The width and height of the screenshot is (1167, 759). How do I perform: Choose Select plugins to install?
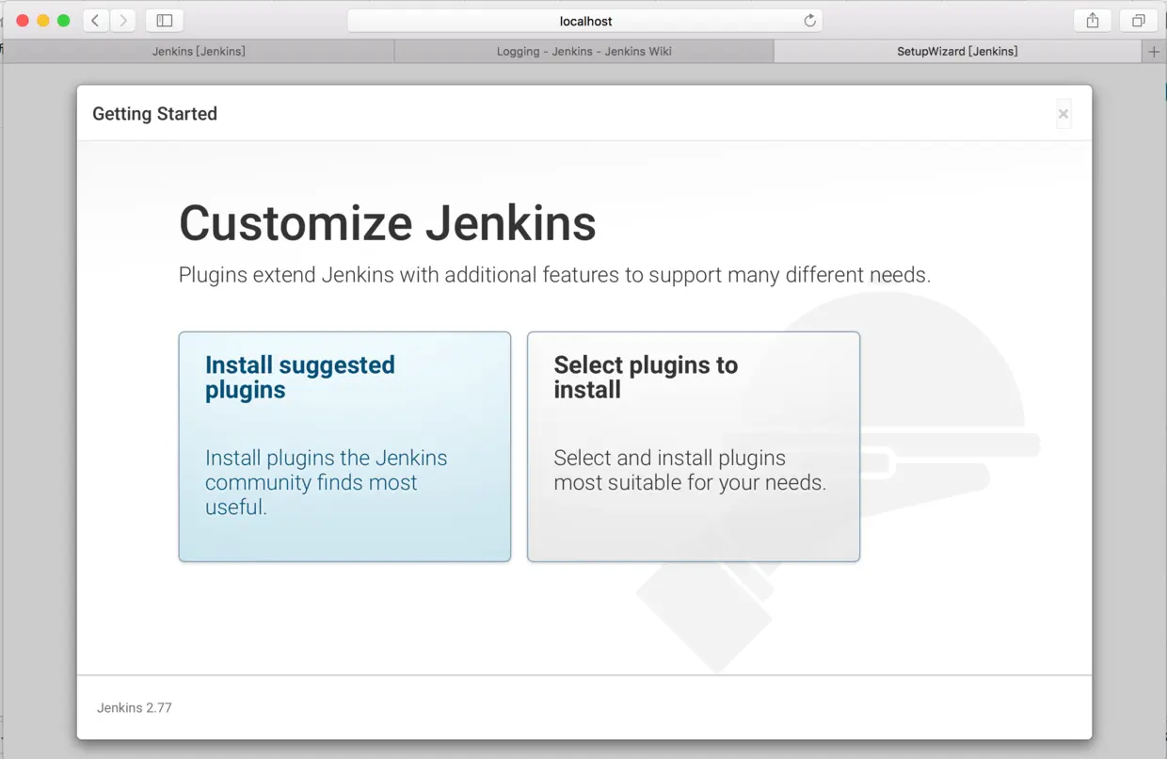(694, 446)
